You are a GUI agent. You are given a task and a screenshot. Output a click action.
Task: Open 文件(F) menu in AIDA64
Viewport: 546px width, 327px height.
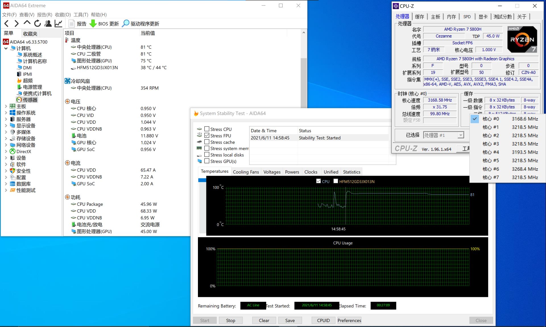(x=9, y=14)
